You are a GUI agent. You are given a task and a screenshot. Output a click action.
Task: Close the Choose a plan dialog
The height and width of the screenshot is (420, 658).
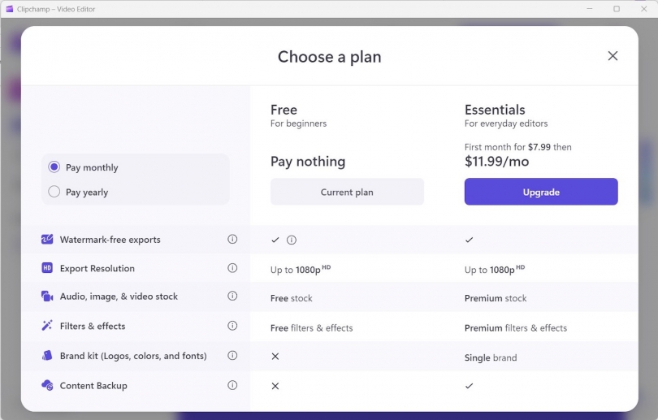613,56
